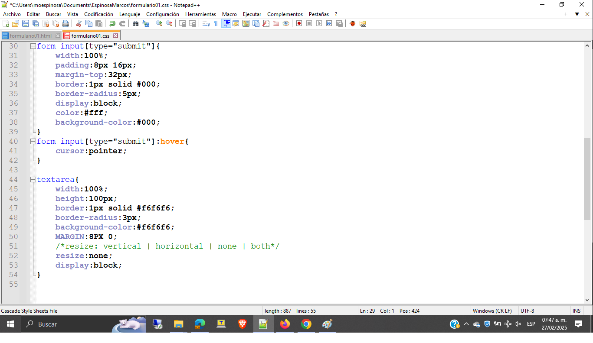This screenshot has width=593, height=343.
Task: Open Firefox from the Windows taskbar
Action: coord(285,324)
